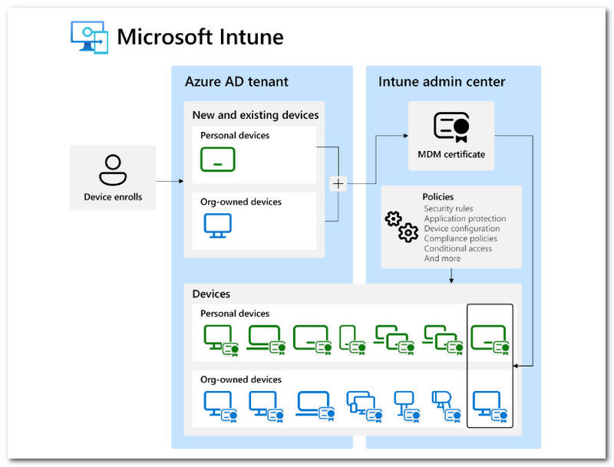The height and width of the screenshot is (467, 614).
Task: Select the green tablet icon under New and existing devices
Action: [218, 160]
